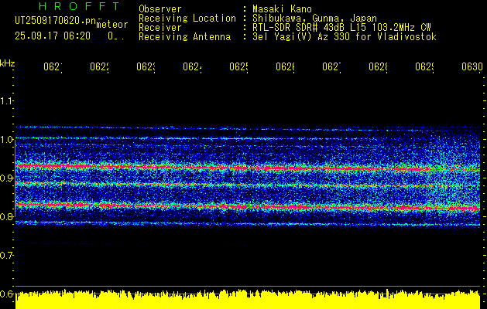Viewport: 487px width, 309px height.
Task: Select 'Shibukawa, Gunma, Japan' location text
Action: click(314, 19)
